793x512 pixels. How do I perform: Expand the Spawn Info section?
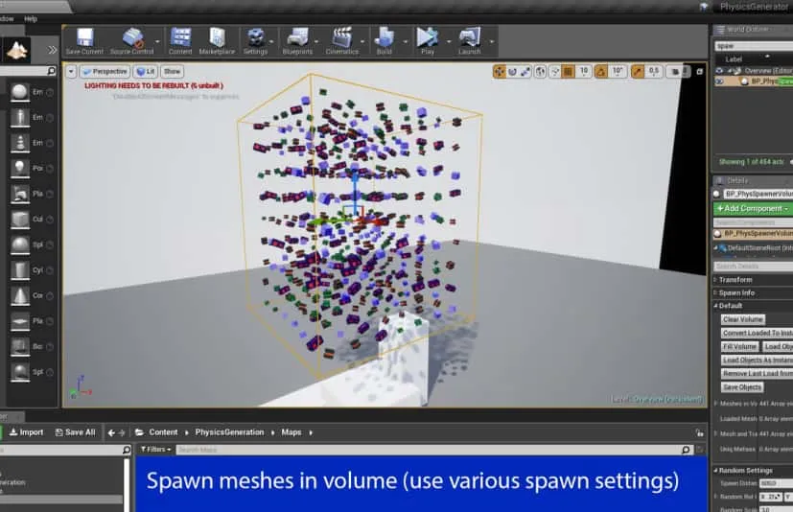715,293
